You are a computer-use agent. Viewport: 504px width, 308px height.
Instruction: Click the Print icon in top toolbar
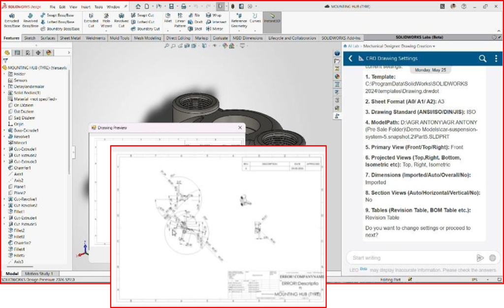click(x=183, y=6)
